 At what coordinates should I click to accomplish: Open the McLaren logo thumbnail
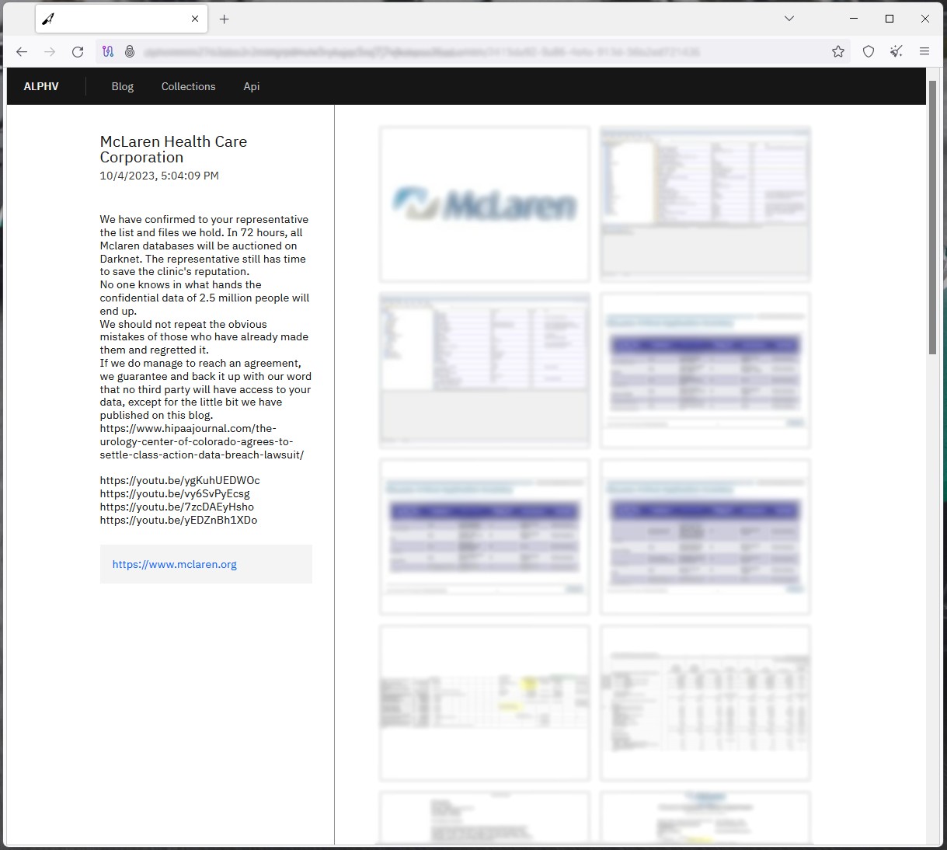[x=484, y=204]
